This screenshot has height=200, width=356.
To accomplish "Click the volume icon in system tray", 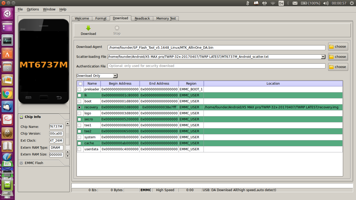I will click(326, 3).
